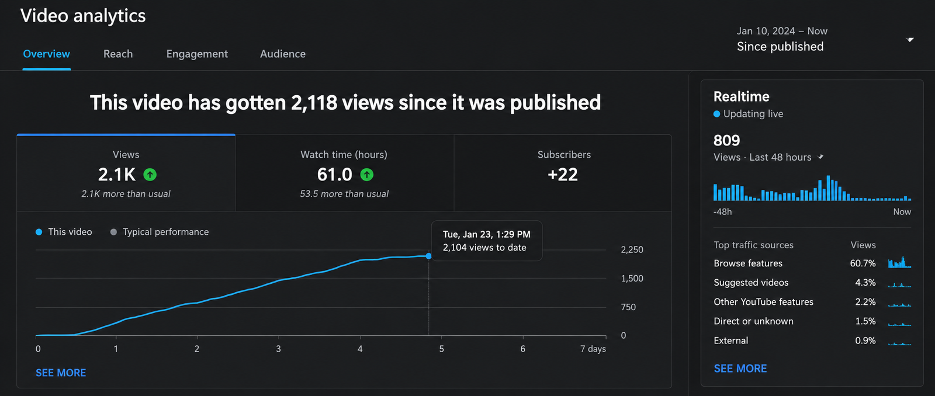The image size is (935, 396).
Task: Click the 60.7% views value
Action: [863, 263]
